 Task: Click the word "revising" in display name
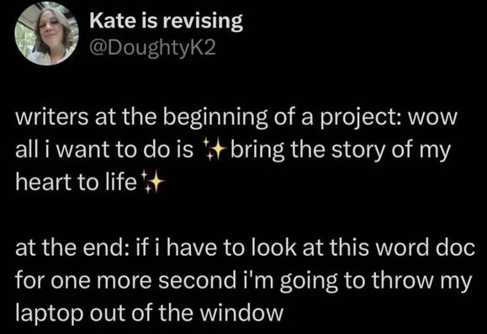(x=202, y=22)
